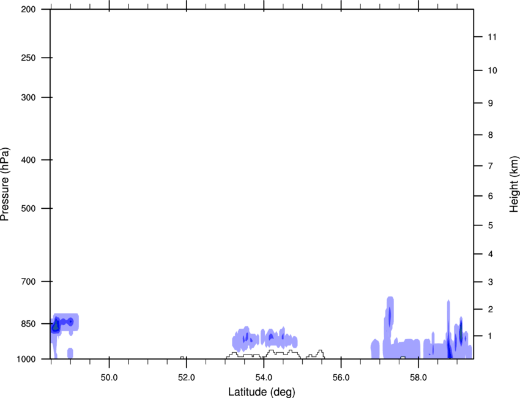This screenshot has height=398, width=520.
Task: Click the terrain outline near latitude 54.2
Action: coord(281,354)
